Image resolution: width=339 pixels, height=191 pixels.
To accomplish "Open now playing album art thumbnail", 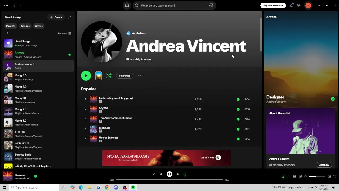I will tap(7, 176).
